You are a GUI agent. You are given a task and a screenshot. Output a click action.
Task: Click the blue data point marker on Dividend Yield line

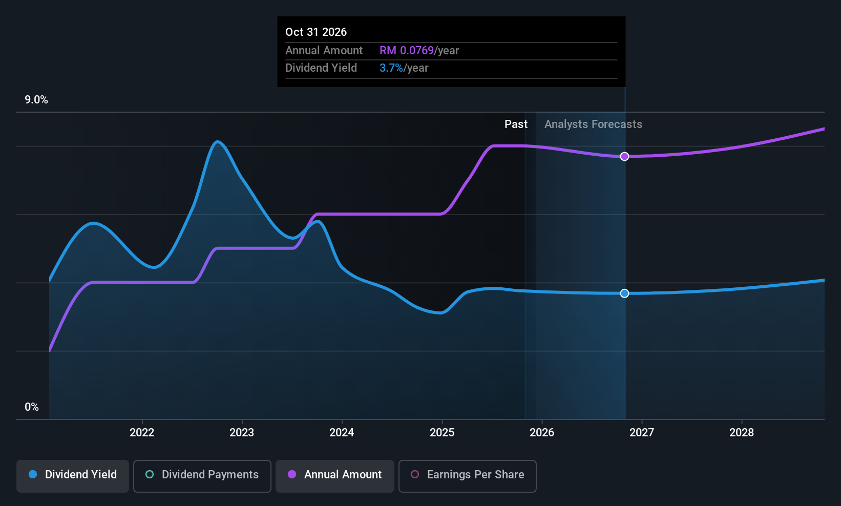pyautogui.click(x=624, y=293)
